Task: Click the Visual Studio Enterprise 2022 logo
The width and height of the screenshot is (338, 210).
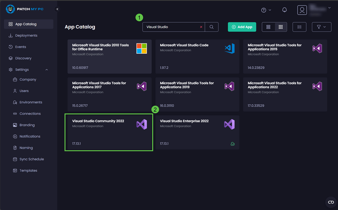Action: coord(229,124)
